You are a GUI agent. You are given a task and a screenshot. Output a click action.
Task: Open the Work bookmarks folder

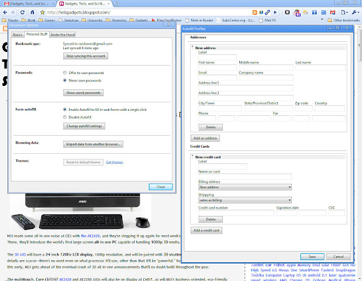coord(28,20)
